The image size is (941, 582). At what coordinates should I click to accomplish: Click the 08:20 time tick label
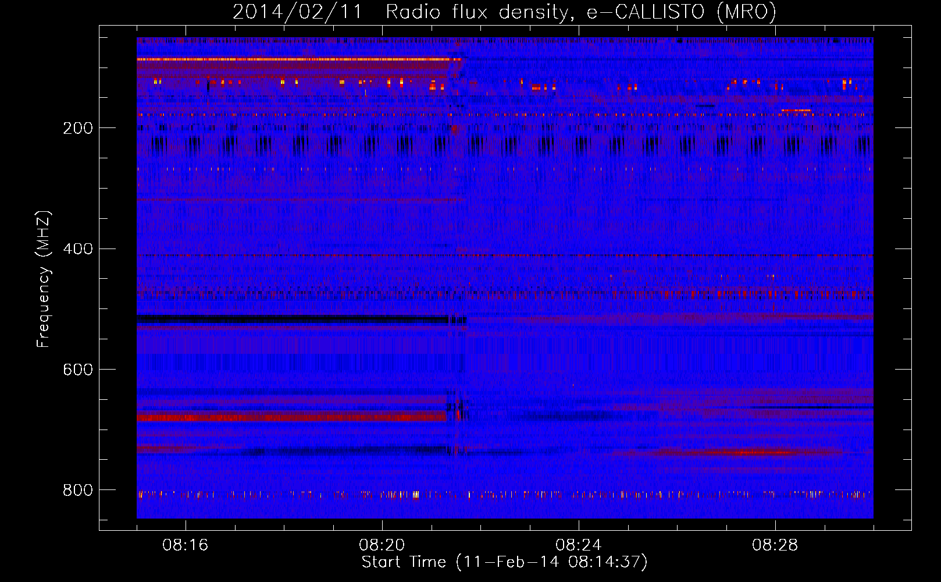[382, 545]
